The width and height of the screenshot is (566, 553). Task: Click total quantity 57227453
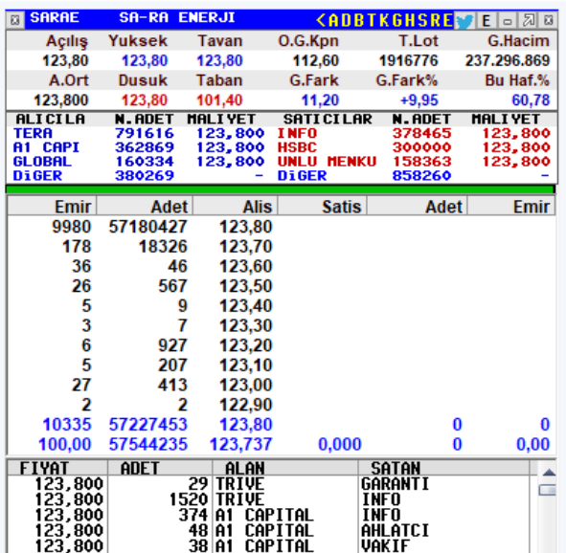148,424
